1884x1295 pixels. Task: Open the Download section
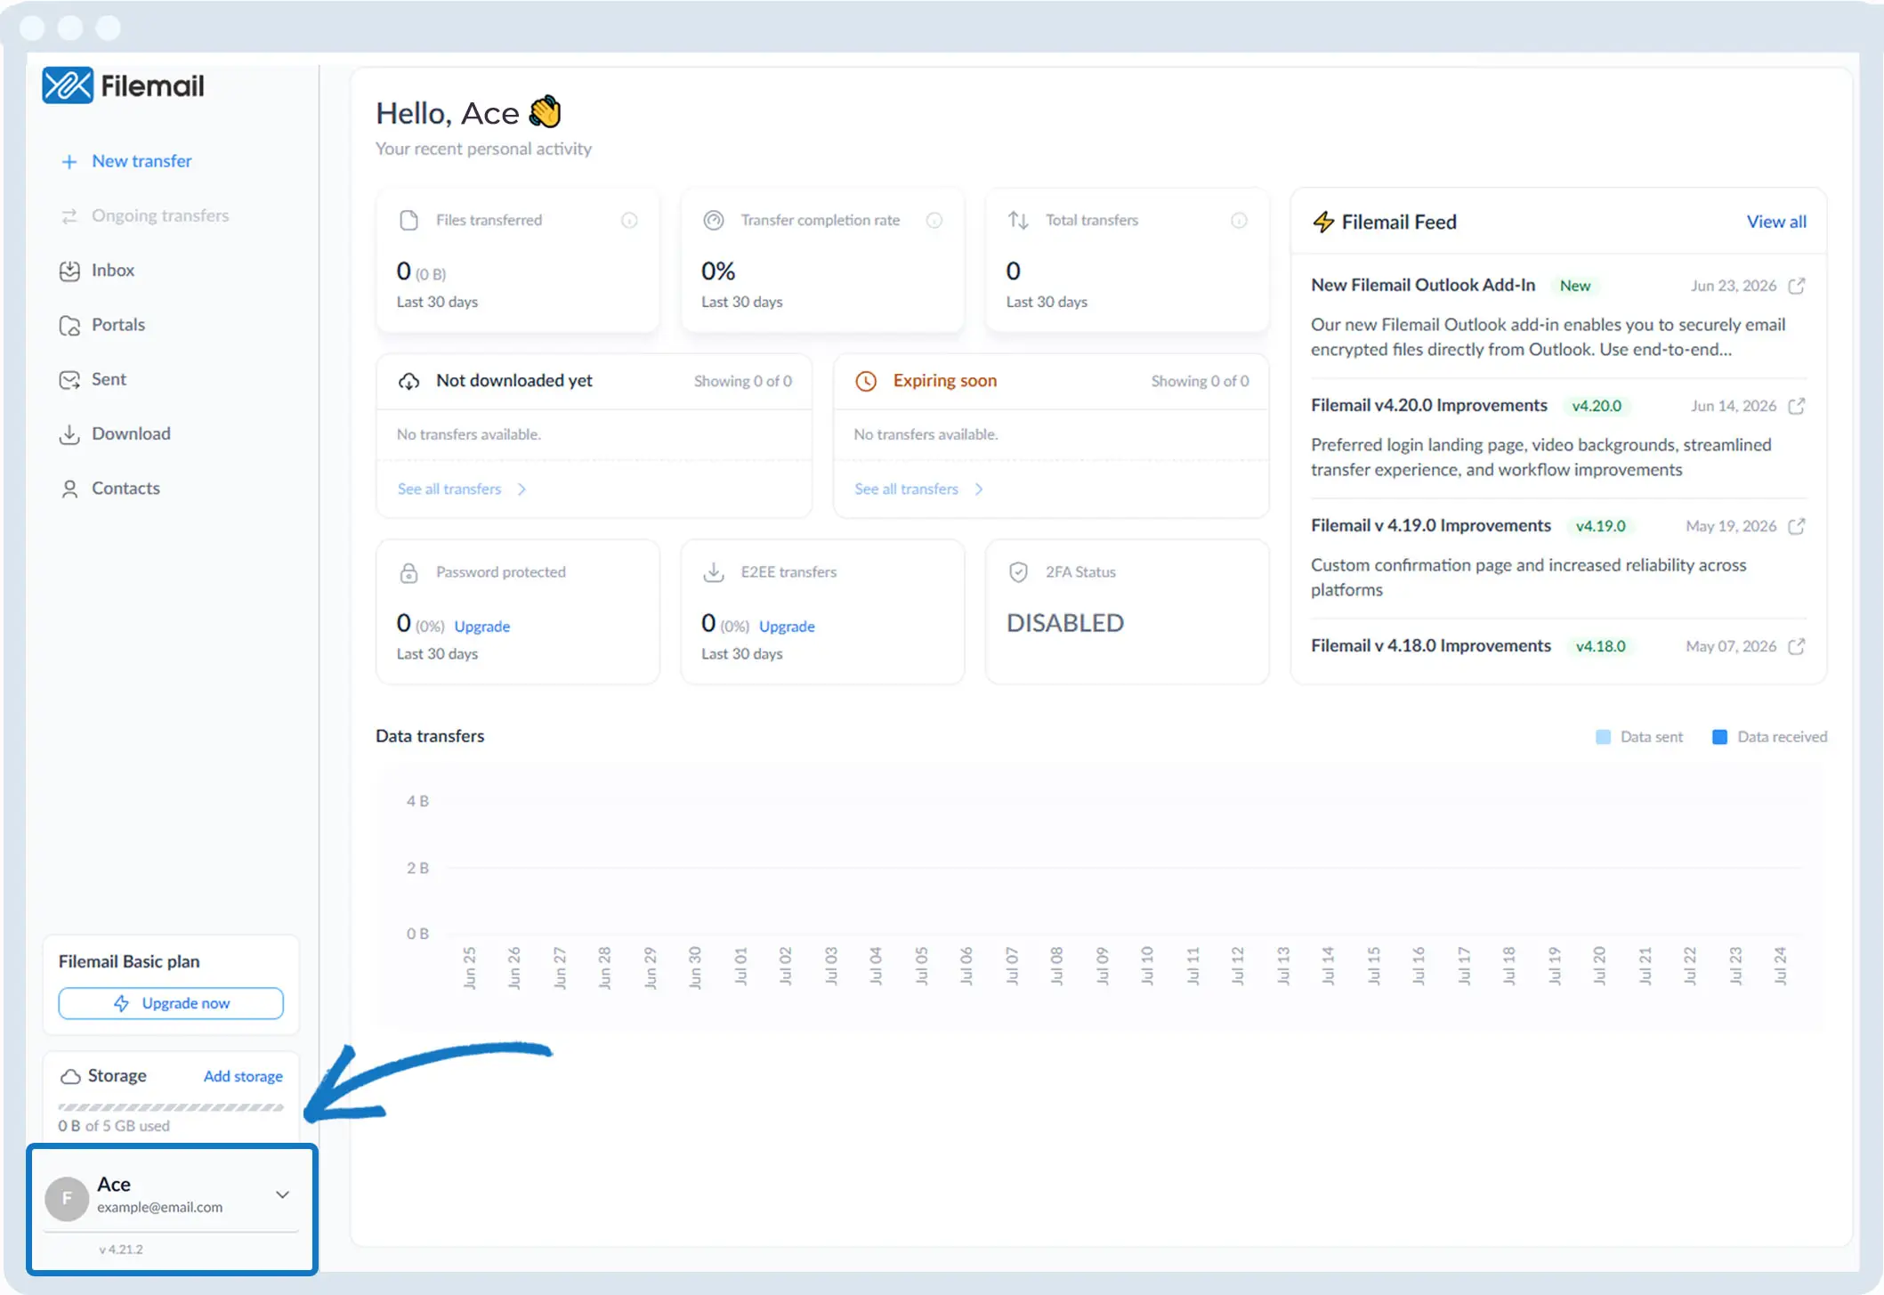pyautogui.click(x=131, y=434)
